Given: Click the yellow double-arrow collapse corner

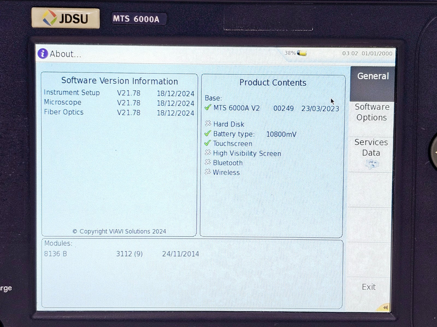Looking at the screenshot, I should pos(385,307).
